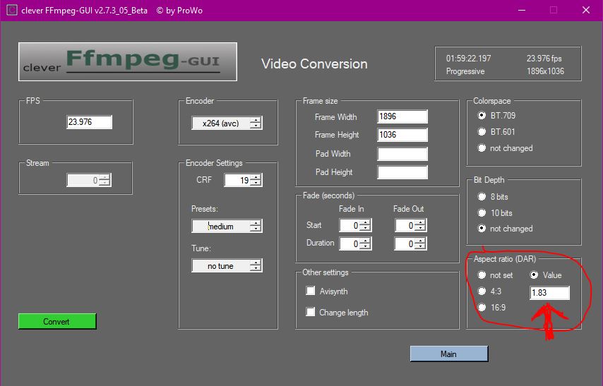Set aspect ratio to not set
The width and height of the screenshot is (603, 386).
click(482, 275)
